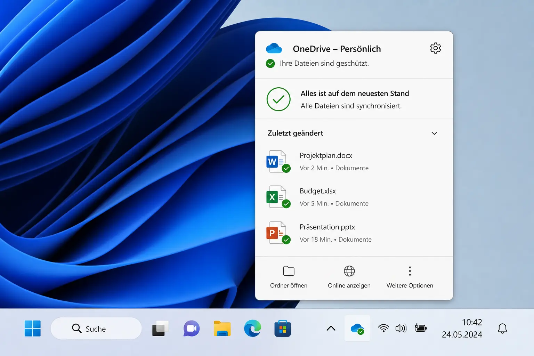Launch the Chat video camera taskbar icon

coord(192,329)
